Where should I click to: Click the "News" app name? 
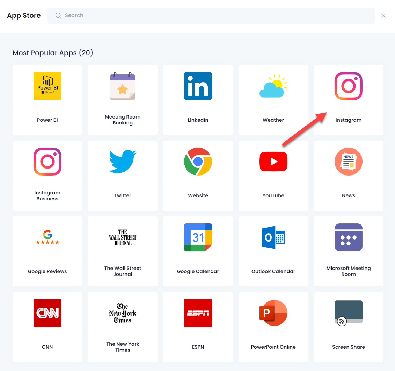coord(349,195)
